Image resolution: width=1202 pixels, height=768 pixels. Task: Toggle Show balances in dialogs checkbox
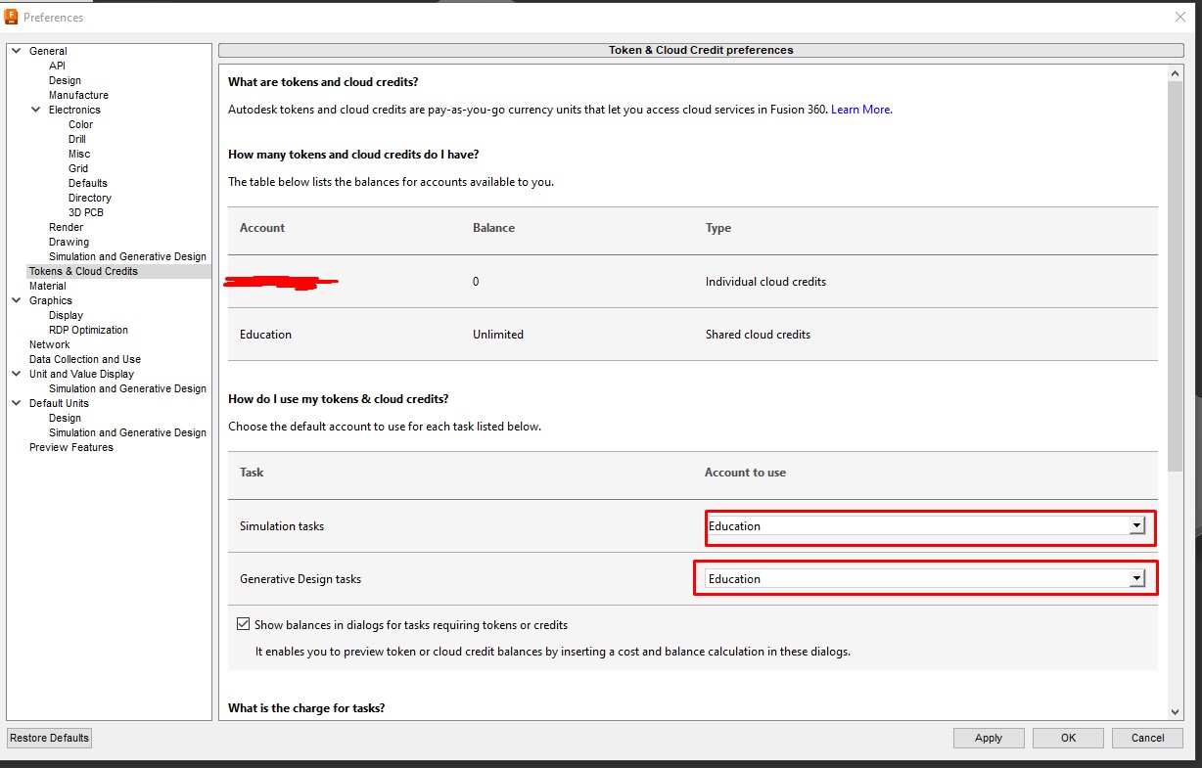(243, 624)
